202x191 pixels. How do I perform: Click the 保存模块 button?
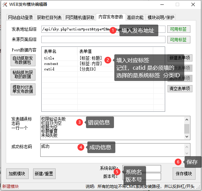[184, 174]
